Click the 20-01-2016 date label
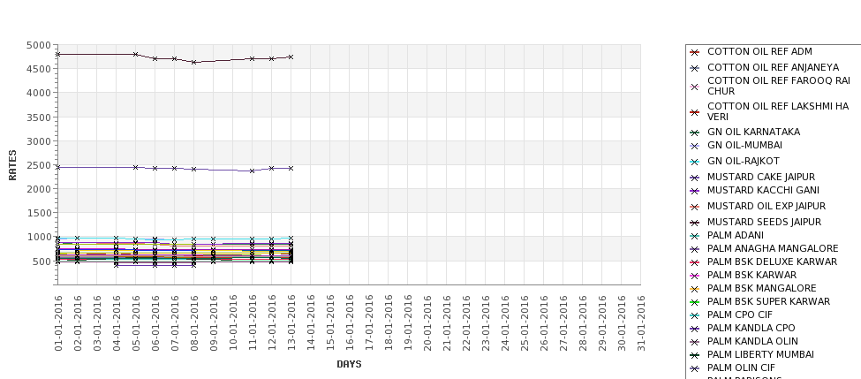Viewport: 861px width, 379px height. (427, 323)
